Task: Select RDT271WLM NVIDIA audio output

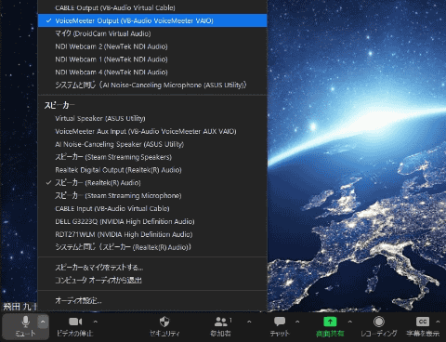Action: click(x=152, y=234)
